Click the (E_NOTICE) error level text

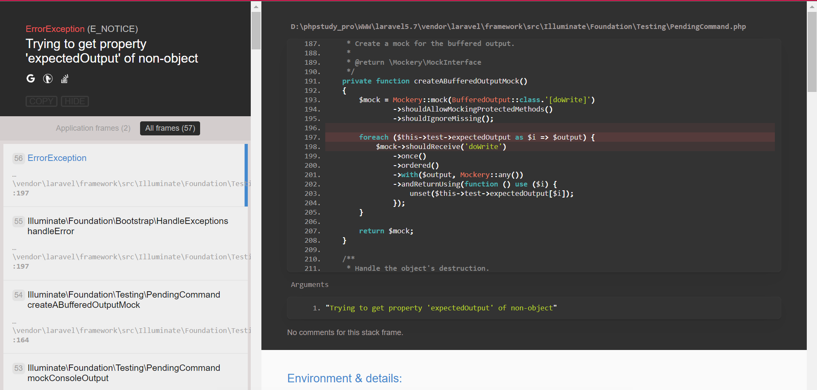tap(112, 29)
